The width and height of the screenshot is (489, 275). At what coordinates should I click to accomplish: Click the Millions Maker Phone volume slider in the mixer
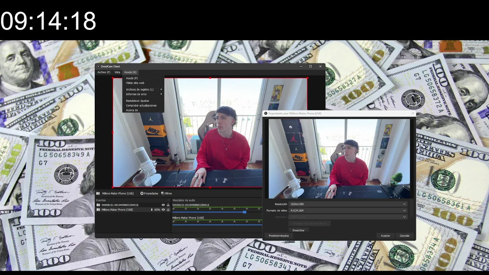[x=217, y=225]
